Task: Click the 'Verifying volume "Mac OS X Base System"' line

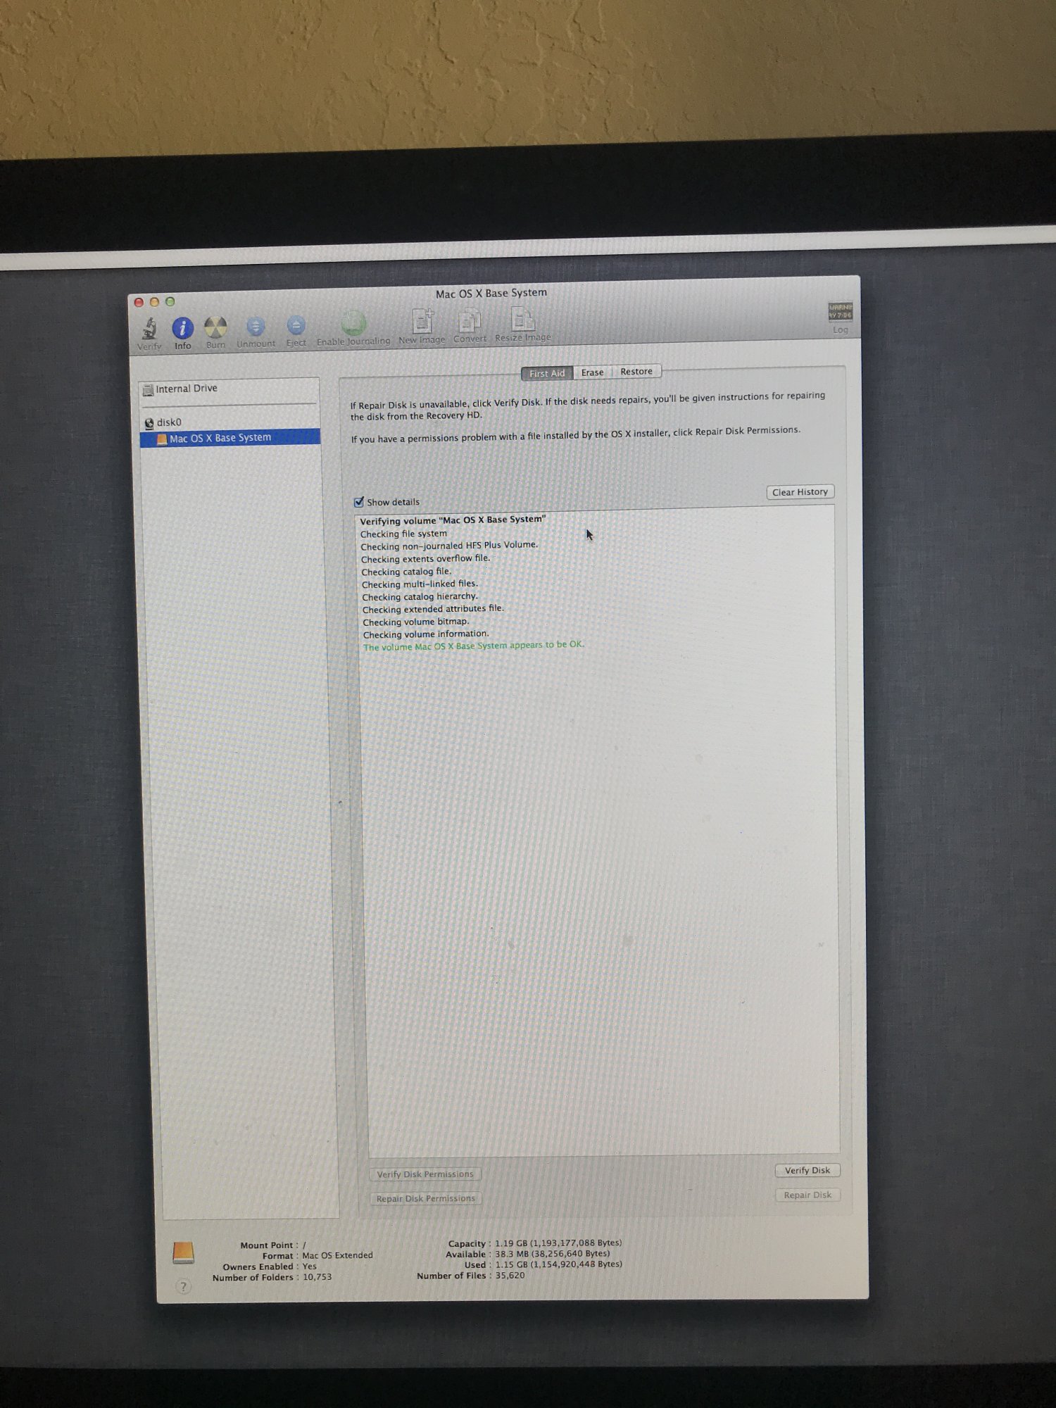Action: pos(453,520)
